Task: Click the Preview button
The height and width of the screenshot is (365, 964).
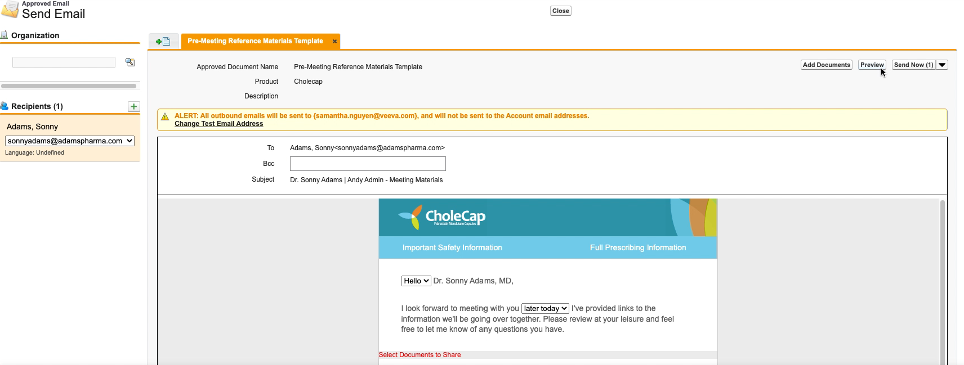Action: pos(872,65)
